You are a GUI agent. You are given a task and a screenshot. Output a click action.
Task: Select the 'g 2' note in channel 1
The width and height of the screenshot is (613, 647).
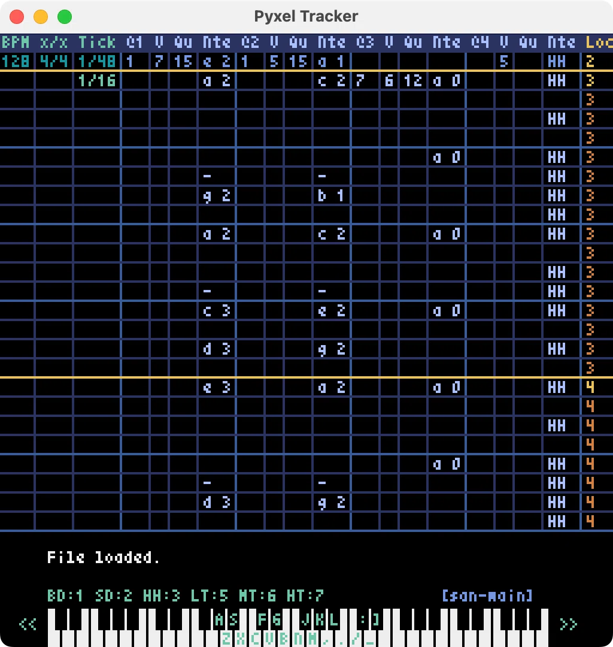coord(217,195)
